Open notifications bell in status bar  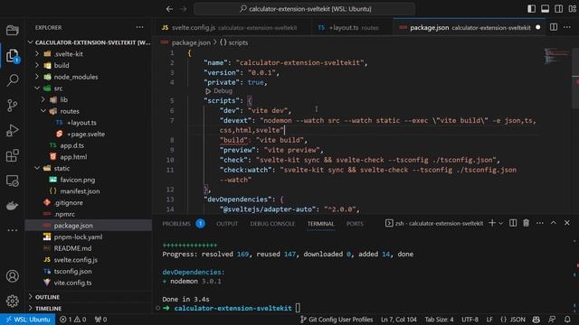567,320
